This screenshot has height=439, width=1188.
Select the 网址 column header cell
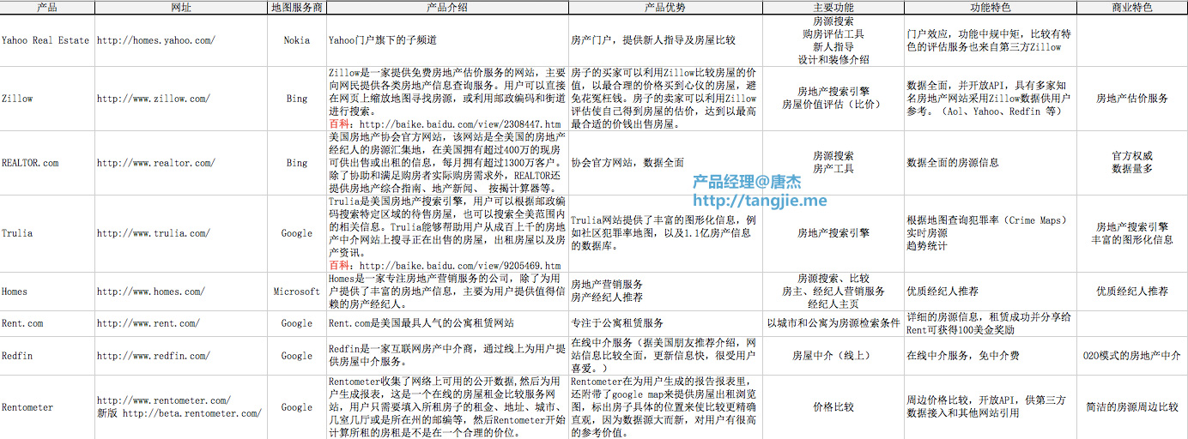[x=181, y=8]
